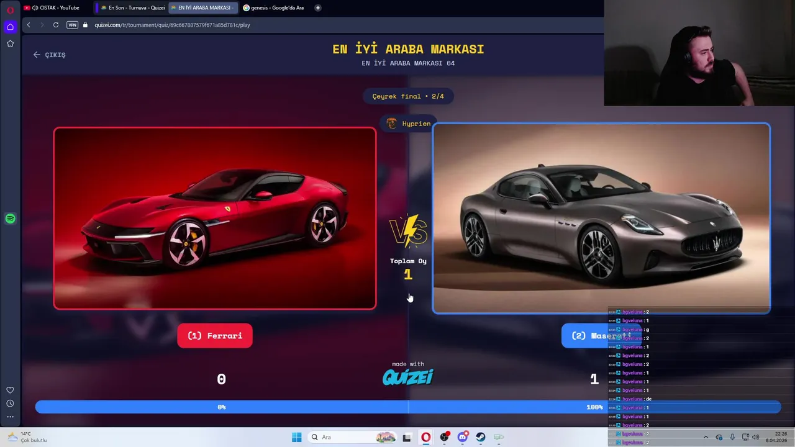The width and height of the screenshot is (795, 447).
Task: Open Steam from the taskbar
Action: tap(481, 437)
